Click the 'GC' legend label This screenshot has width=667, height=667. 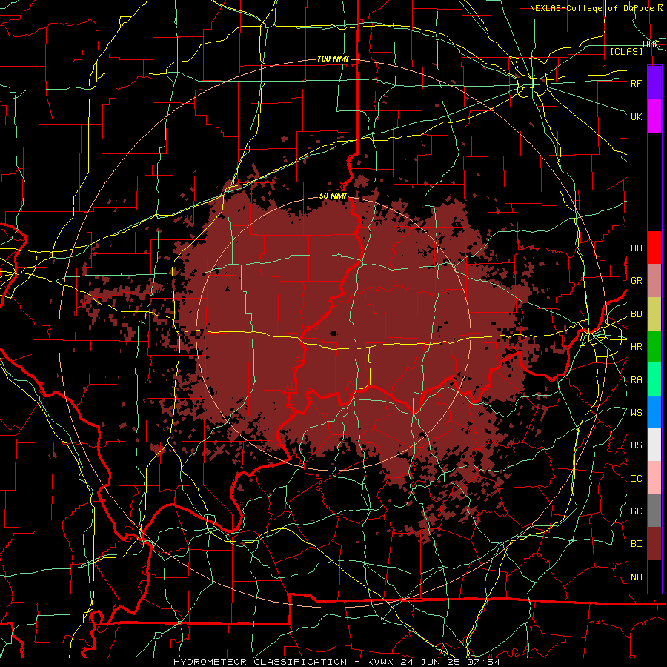point(637,511)
